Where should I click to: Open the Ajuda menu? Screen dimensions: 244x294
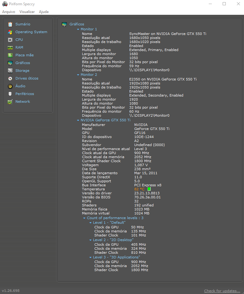(44, 12)
